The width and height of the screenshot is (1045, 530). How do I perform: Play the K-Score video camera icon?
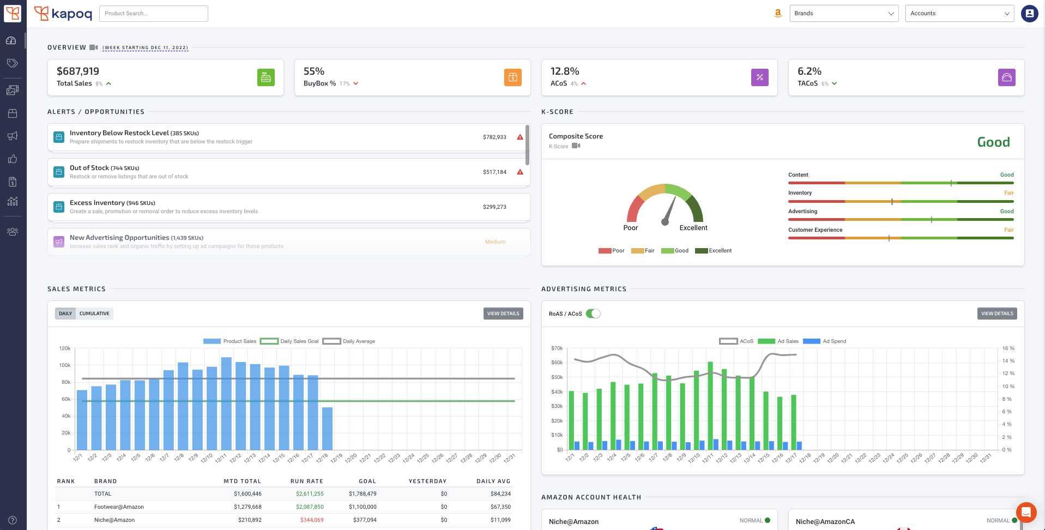pyautogui.click(x=576, y=146)
